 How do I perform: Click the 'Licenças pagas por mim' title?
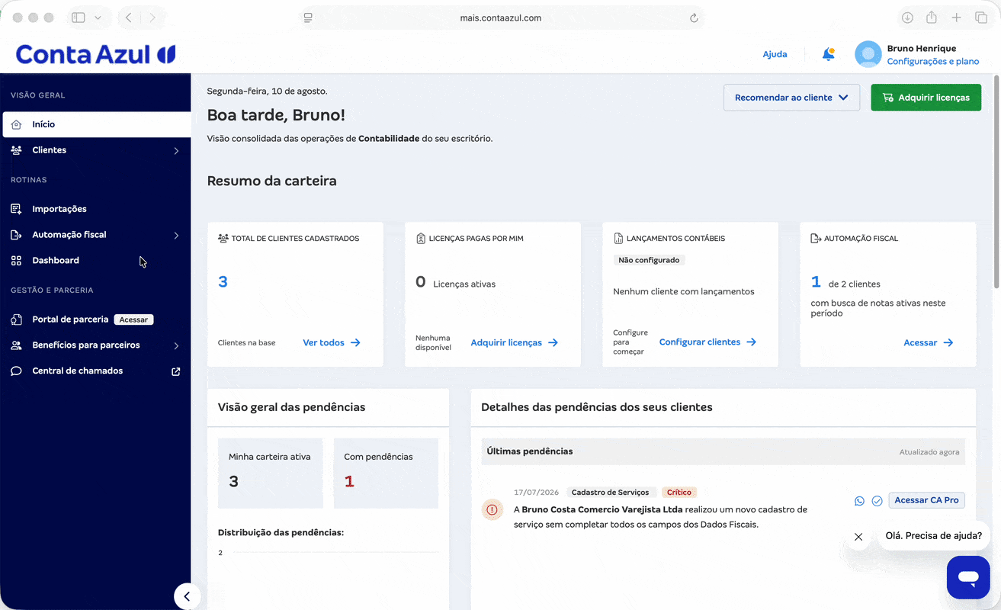pos(476,239)
